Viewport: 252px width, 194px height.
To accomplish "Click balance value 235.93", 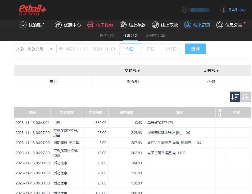I will (136, 133).
